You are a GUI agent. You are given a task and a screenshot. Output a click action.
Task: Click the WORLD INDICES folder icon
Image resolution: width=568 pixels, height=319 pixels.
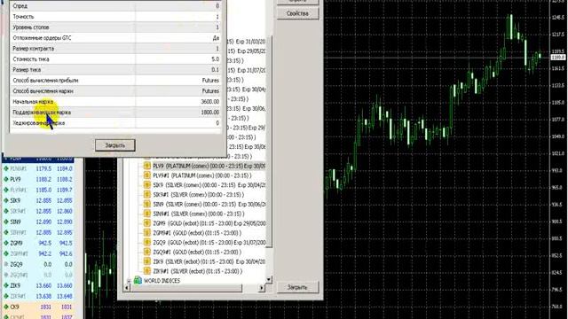point(138,280)
